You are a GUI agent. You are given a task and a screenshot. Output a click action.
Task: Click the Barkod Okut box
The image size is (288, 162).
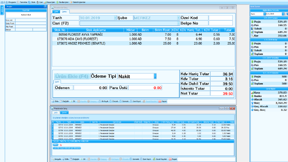click(26, 15)
